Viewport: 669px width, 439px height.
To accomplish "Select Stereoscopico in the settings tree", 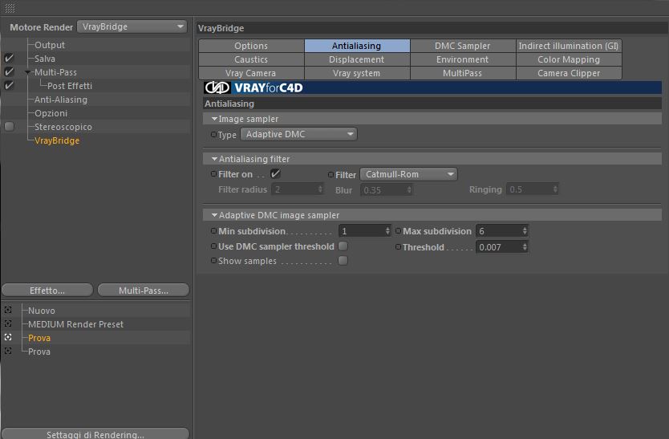I will click(63, 127).
